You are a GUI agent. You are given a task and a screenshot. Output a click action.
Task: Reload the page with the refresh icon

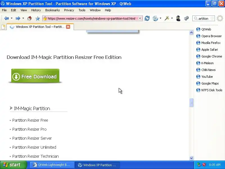coord(147,18)
